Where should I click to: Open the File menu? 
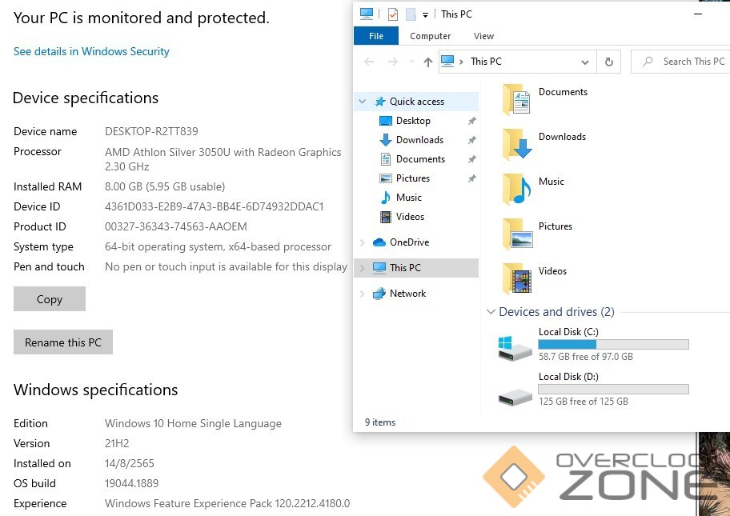pos(376,36)
